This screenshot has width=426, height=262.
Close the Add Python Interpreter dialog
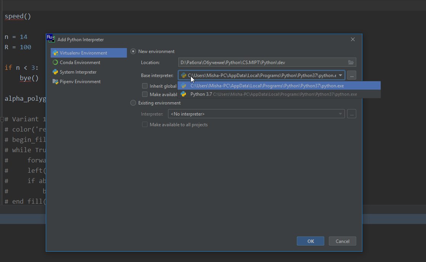click(352, 39)
